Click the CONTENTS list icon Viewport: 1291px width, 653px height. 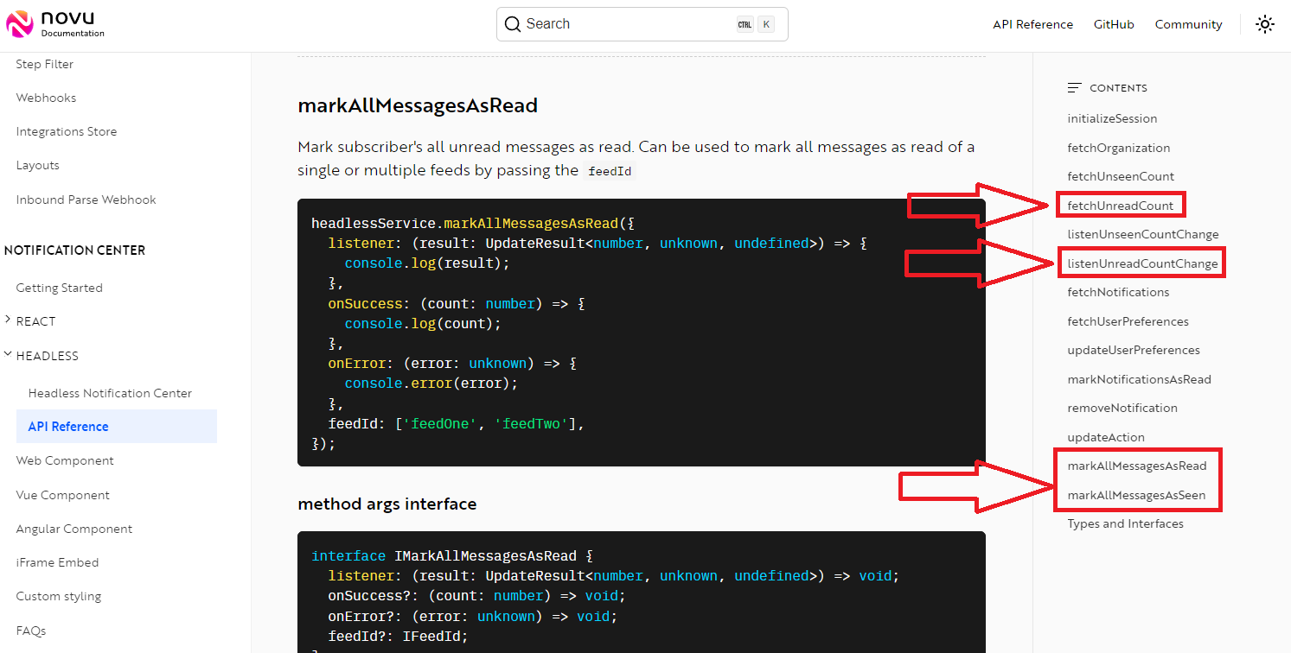(1075, 87)
